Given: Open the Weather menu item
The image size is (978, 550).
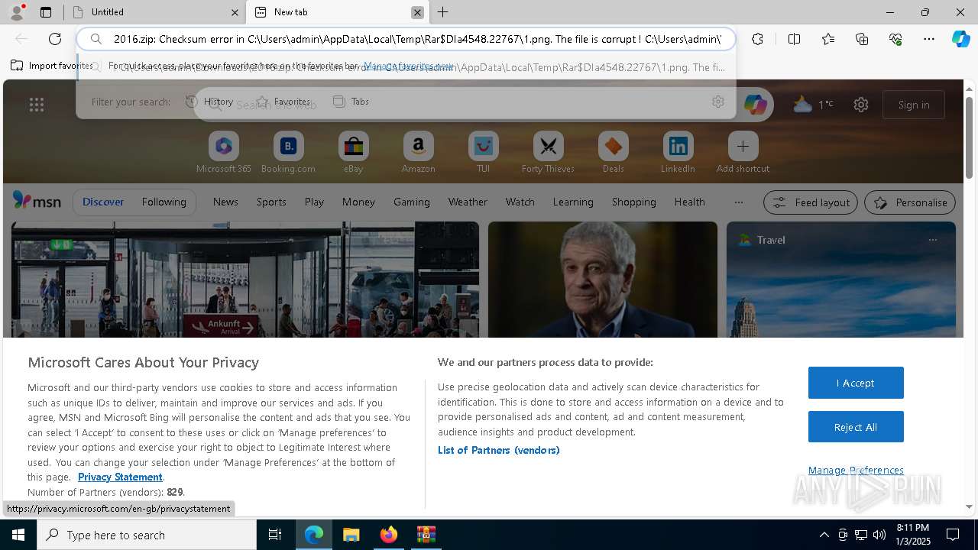Looking at the screenshot, I should [x=468, y=202].
